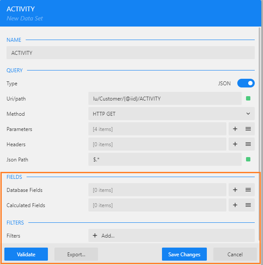Screen dimensions: 263x265
Task: Click the green indicator beside Json Path
Action: (248, 159)
